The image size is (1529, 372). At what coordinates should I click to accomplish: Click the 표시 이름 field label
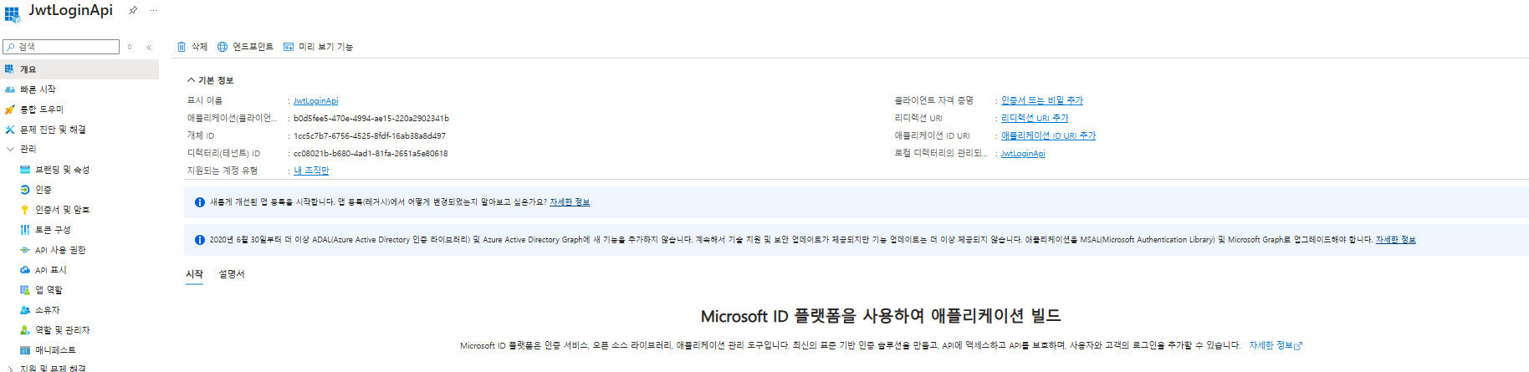[x=205, y=100]
